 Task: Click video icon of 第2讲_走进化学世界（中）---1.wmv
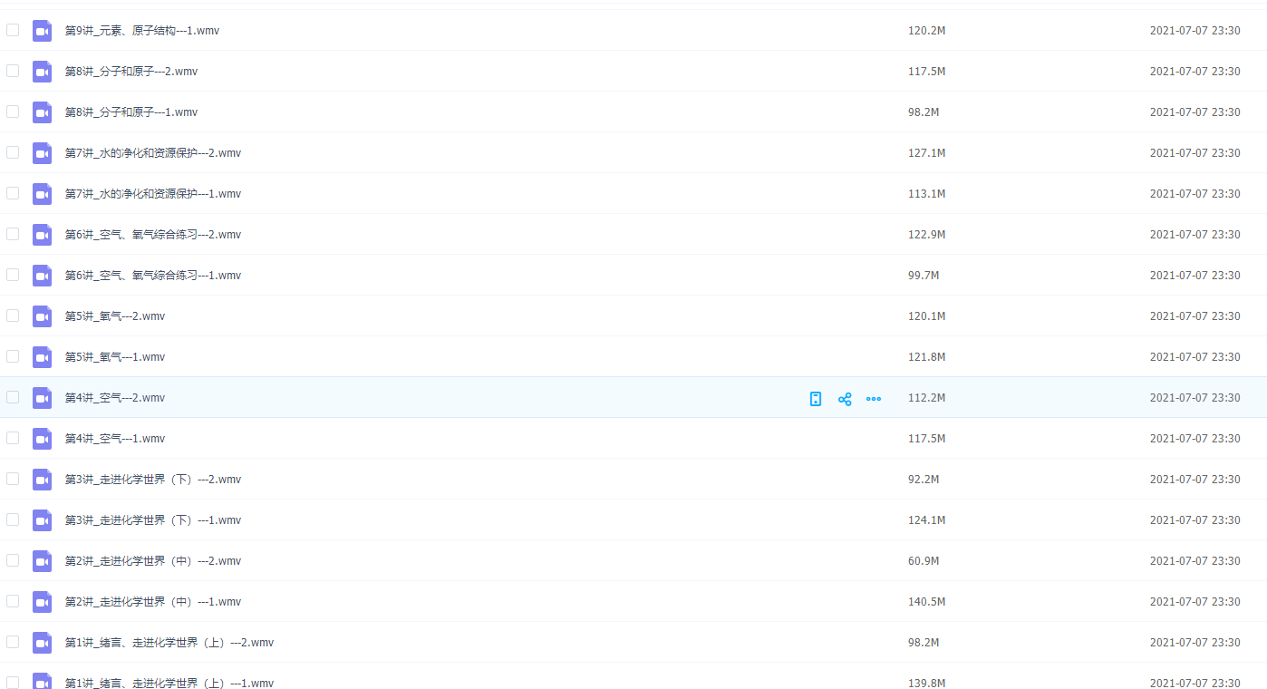pyautogui.click(x=43, y=602)
